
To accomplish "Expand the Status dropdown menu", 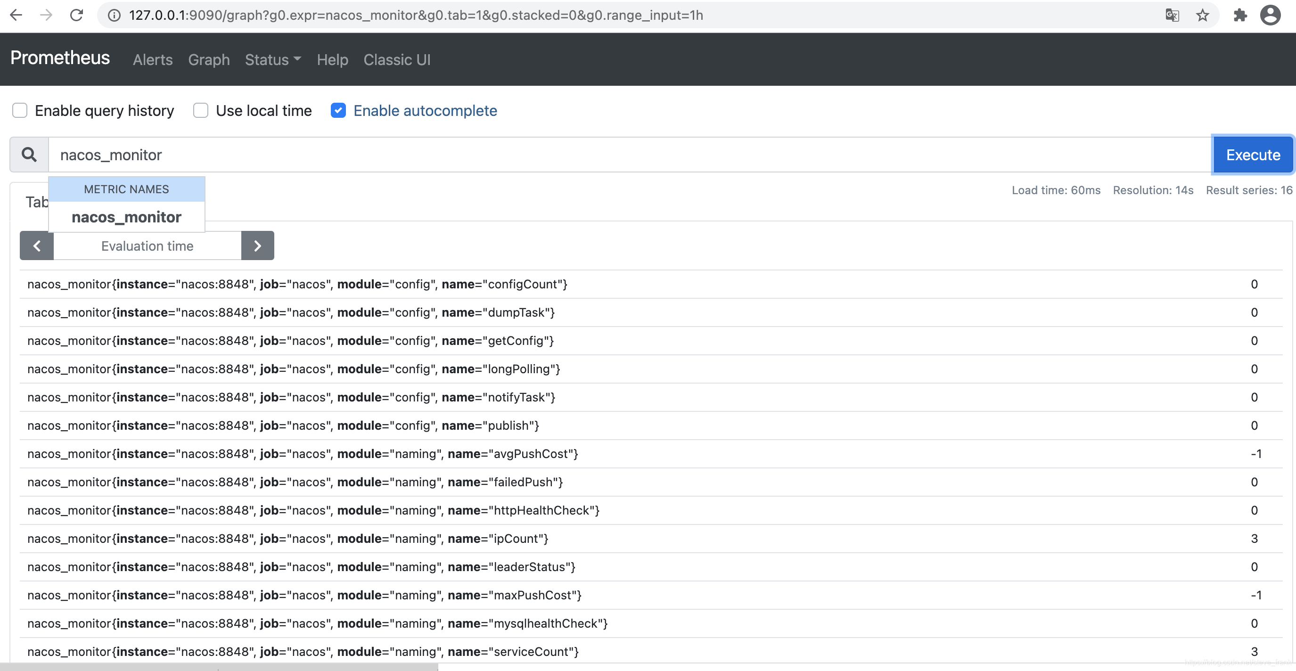I will coord(273,59).
